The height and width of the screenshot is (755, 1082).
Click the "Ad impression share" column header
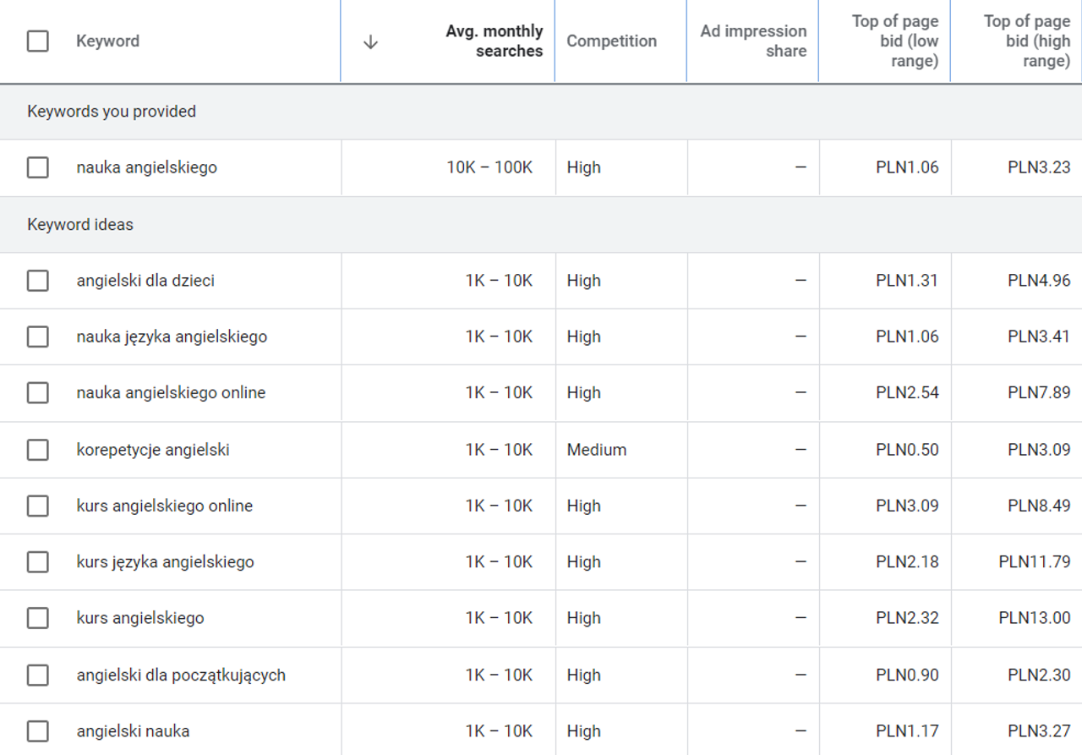point(752,40)
